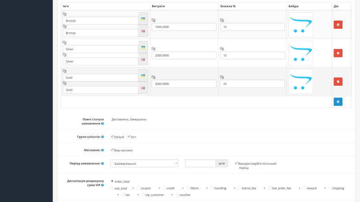Click Ukrainian flag next to Silver name
This screenshot has height=202, width=360.
coord(143,47)
